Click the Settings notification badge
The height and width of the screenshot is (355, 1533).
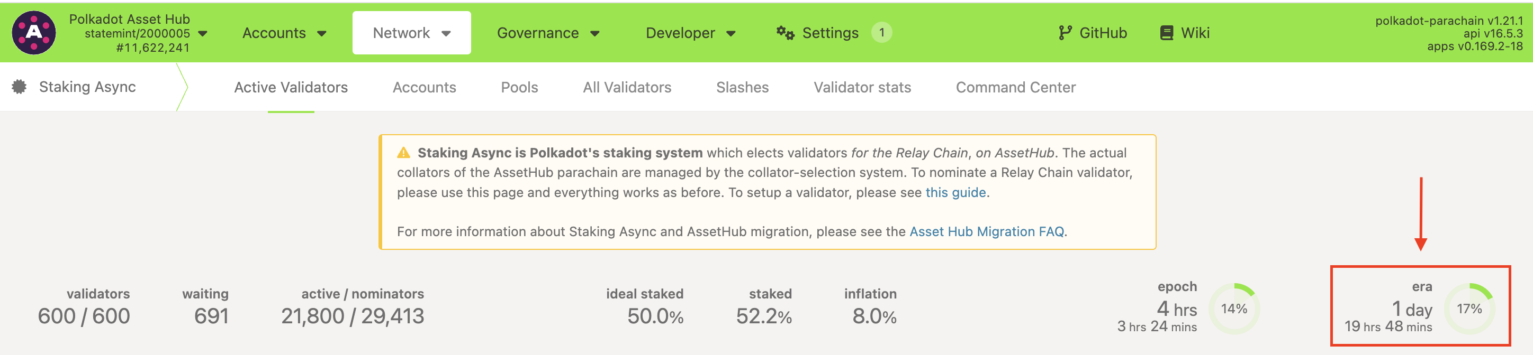[881, 33]
